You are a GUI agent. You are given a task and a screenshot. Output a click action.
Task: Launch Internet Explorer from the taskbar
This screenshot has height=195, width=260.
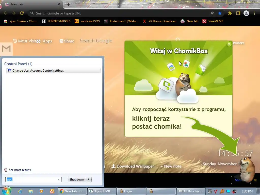(x=20, y=191)
